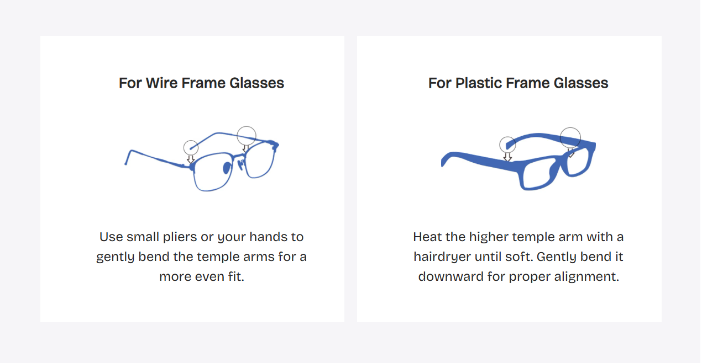This screenshot has height=363, width=702.
Task: Click the wire frame glasses nose pad
Action: [x=227, y=168]
